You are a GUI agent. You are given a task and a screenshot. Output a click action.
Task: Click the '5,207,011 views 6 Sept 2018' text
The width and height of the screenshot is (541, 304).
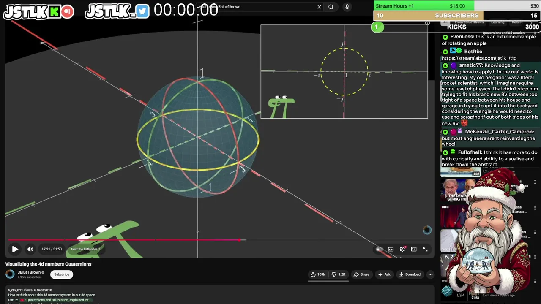(x=30, y=290)
